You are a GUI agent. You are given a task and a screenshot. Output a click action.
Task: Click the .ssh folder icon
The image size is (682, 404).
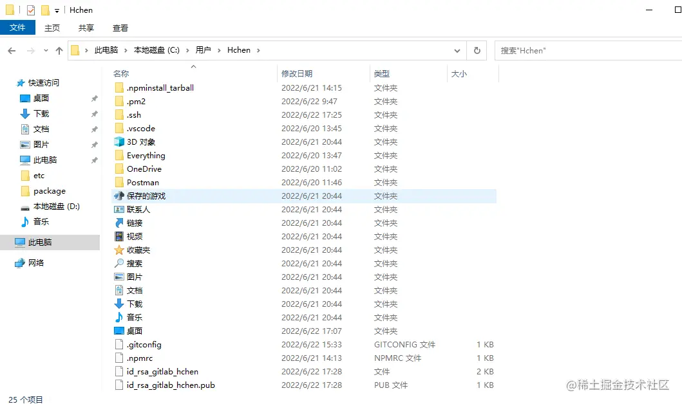118,115
